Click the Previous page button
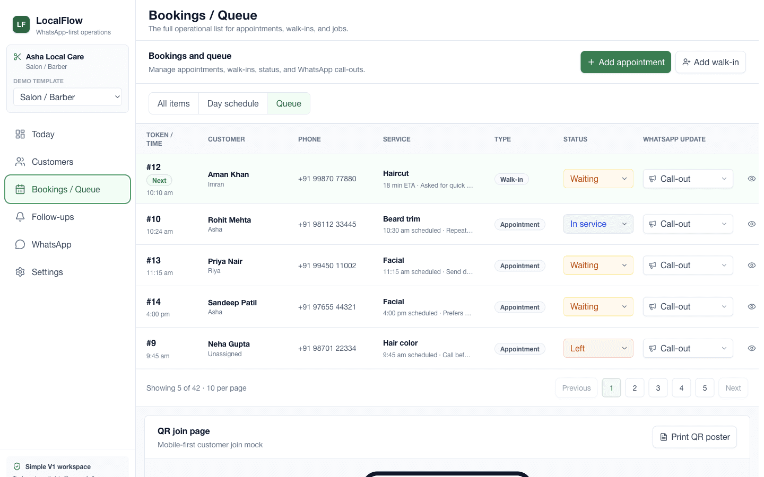This screenshot has width=764, height=477. click(576, 388)
